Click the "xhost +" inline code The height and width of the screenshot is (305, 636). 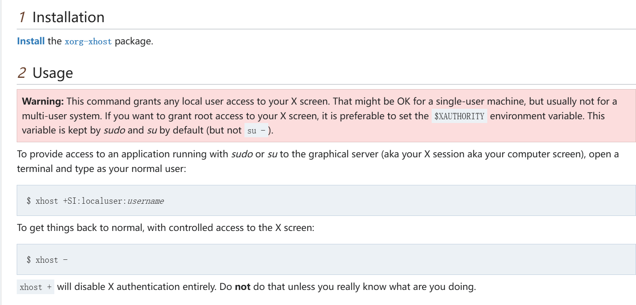(36, 287)
